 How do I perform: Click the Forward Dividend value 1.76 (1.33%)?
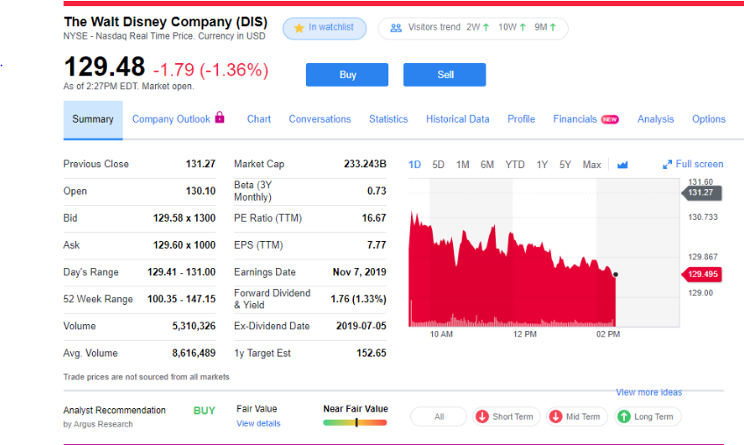[x=358, y=299]
